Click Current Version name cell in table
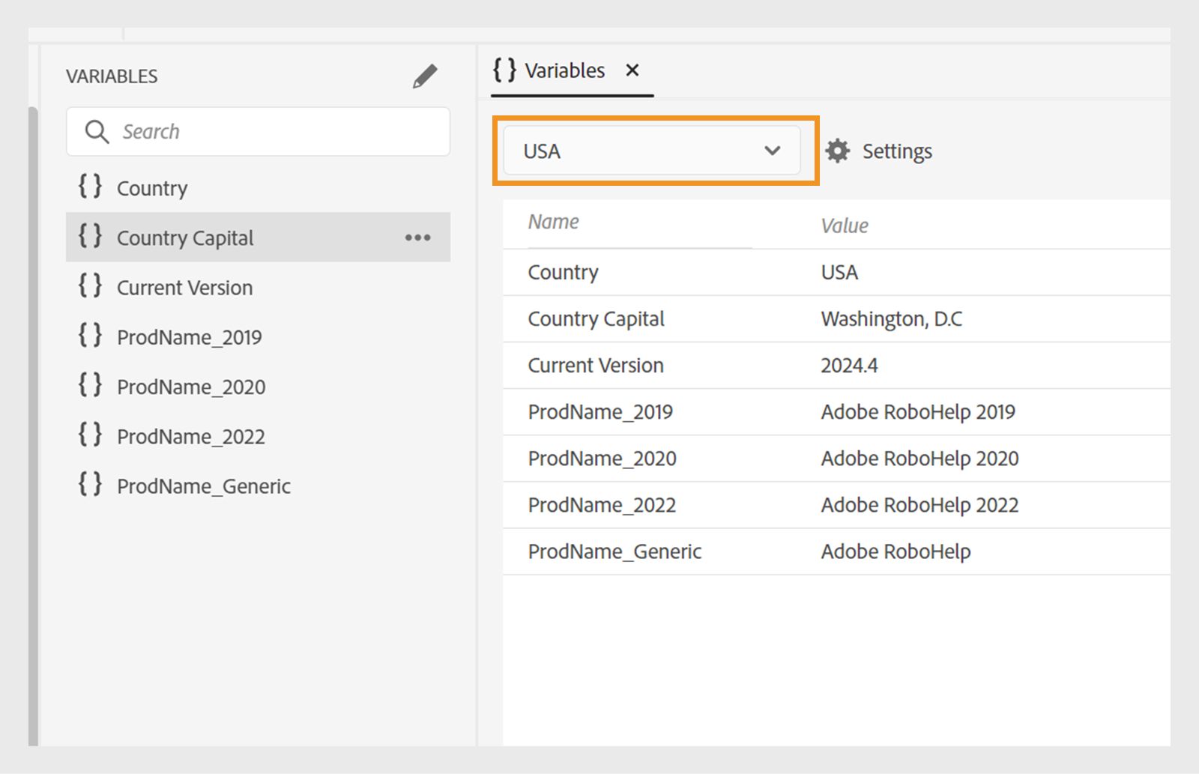Image resolution: width=1199 pixels, height=774 pixels. point(596,366)
